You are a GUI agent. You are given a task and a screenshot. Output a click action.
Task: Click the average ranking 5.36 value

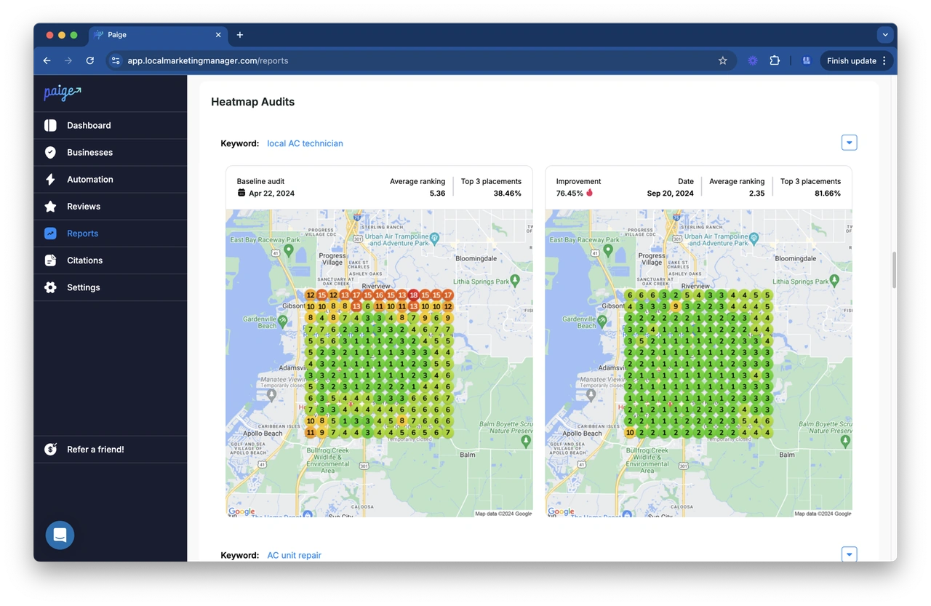[x=437, y=194]
